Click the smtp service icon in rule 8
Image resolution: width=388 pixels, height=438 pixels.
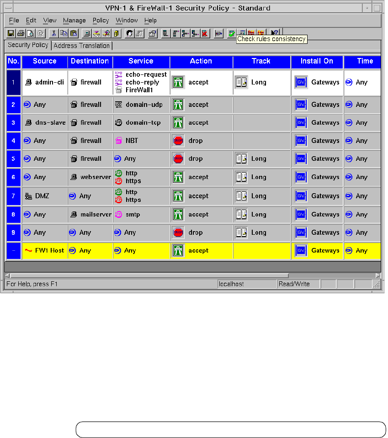click(118, 215)
